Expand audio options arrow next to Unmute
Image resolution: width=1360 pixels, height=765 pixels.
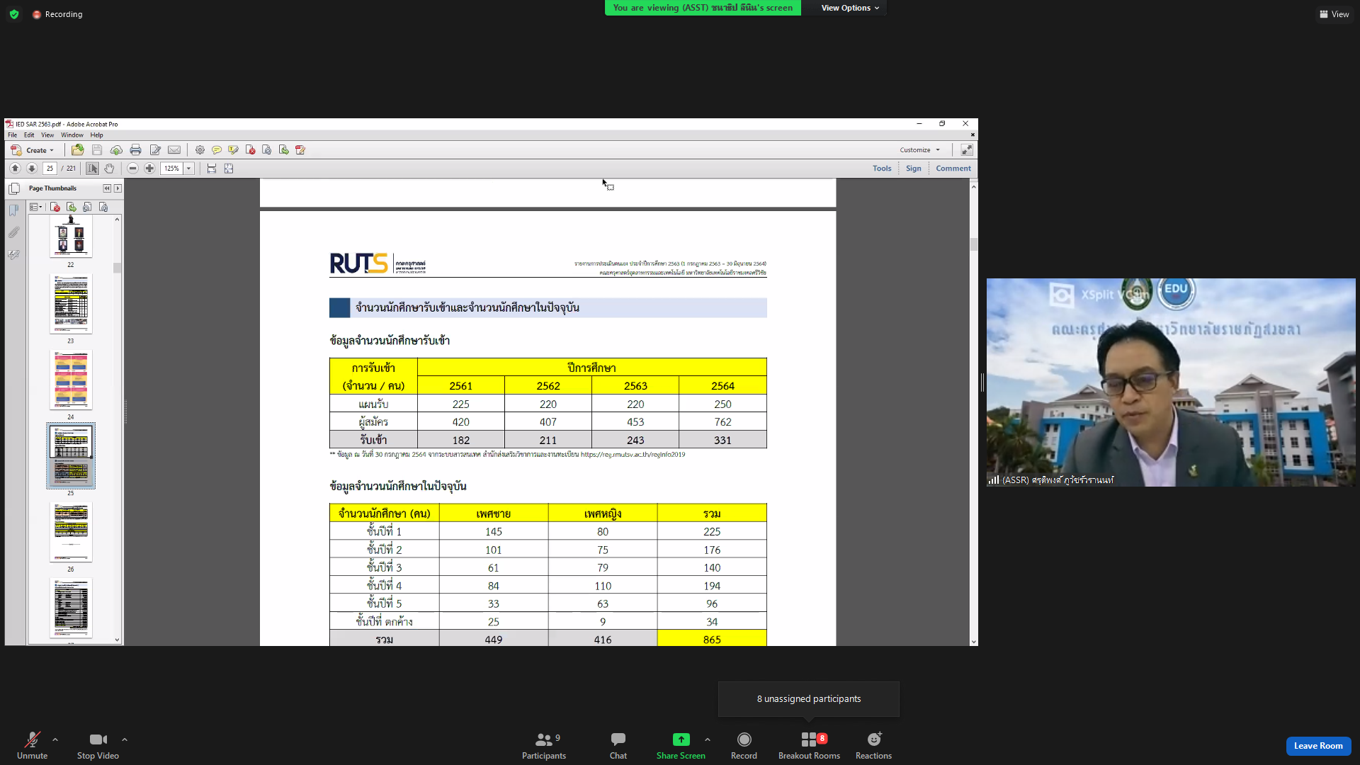55,739
